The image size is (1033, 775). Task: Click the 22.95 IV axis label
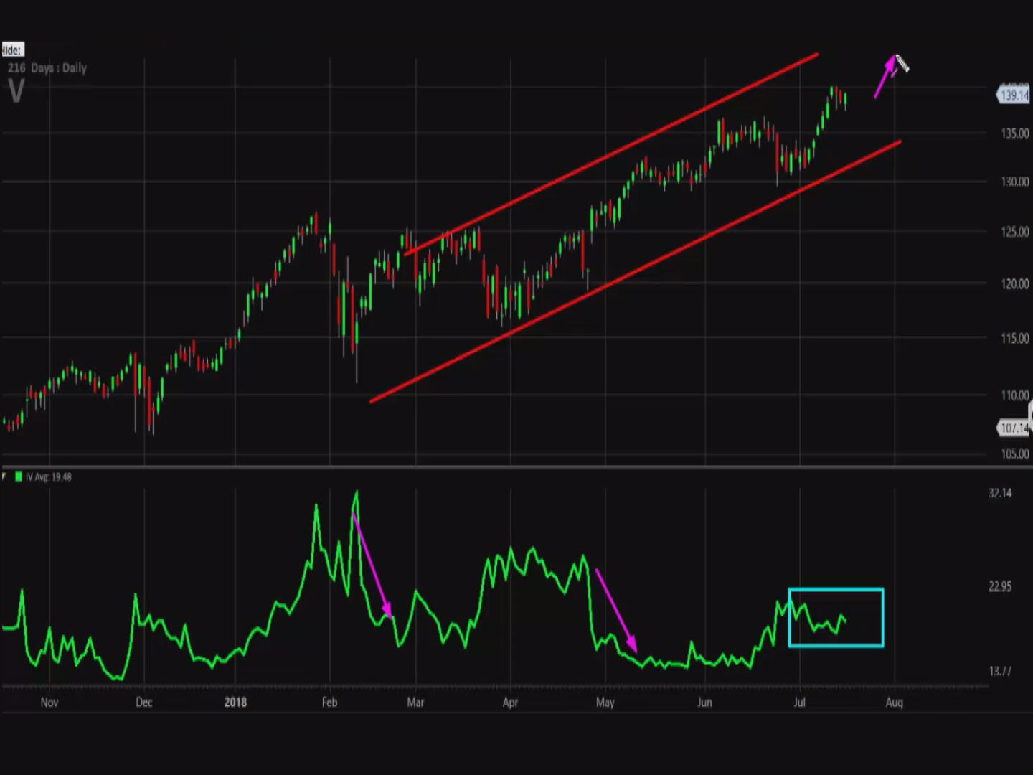click(1000, 586)
